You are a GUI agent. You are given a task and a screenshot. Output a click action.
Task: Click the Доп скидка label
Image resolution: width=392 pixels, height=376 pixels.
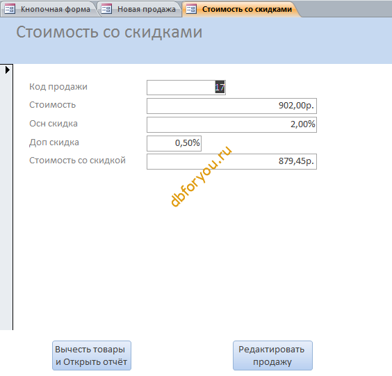click(x=54, y=142)
